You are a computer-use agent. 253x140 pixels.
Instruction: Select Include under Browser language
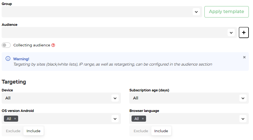tap(161, 131)
